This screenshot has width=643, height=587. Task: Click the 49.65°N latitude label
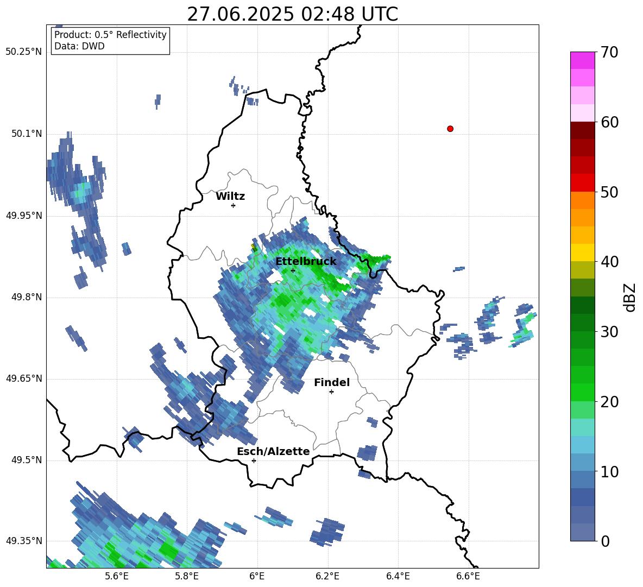tap(23, 378)
